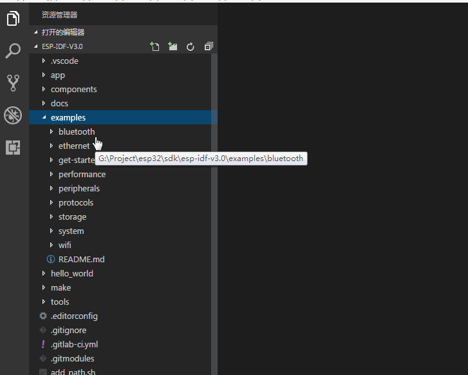This screenshot has width=468, height=375.
Task: Select the docs folder name
Action: [59, 103]
